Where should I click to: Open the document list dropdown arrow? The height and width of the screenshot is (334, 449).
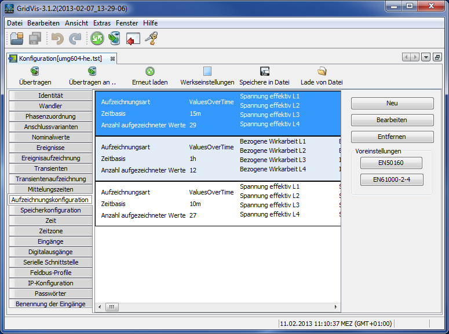[426, 57]
